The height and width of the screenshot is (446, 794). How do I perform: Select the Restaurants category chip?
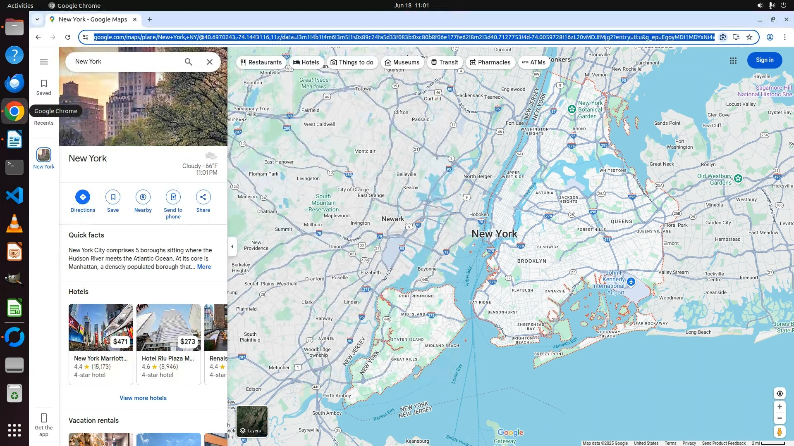pos(261,62)
